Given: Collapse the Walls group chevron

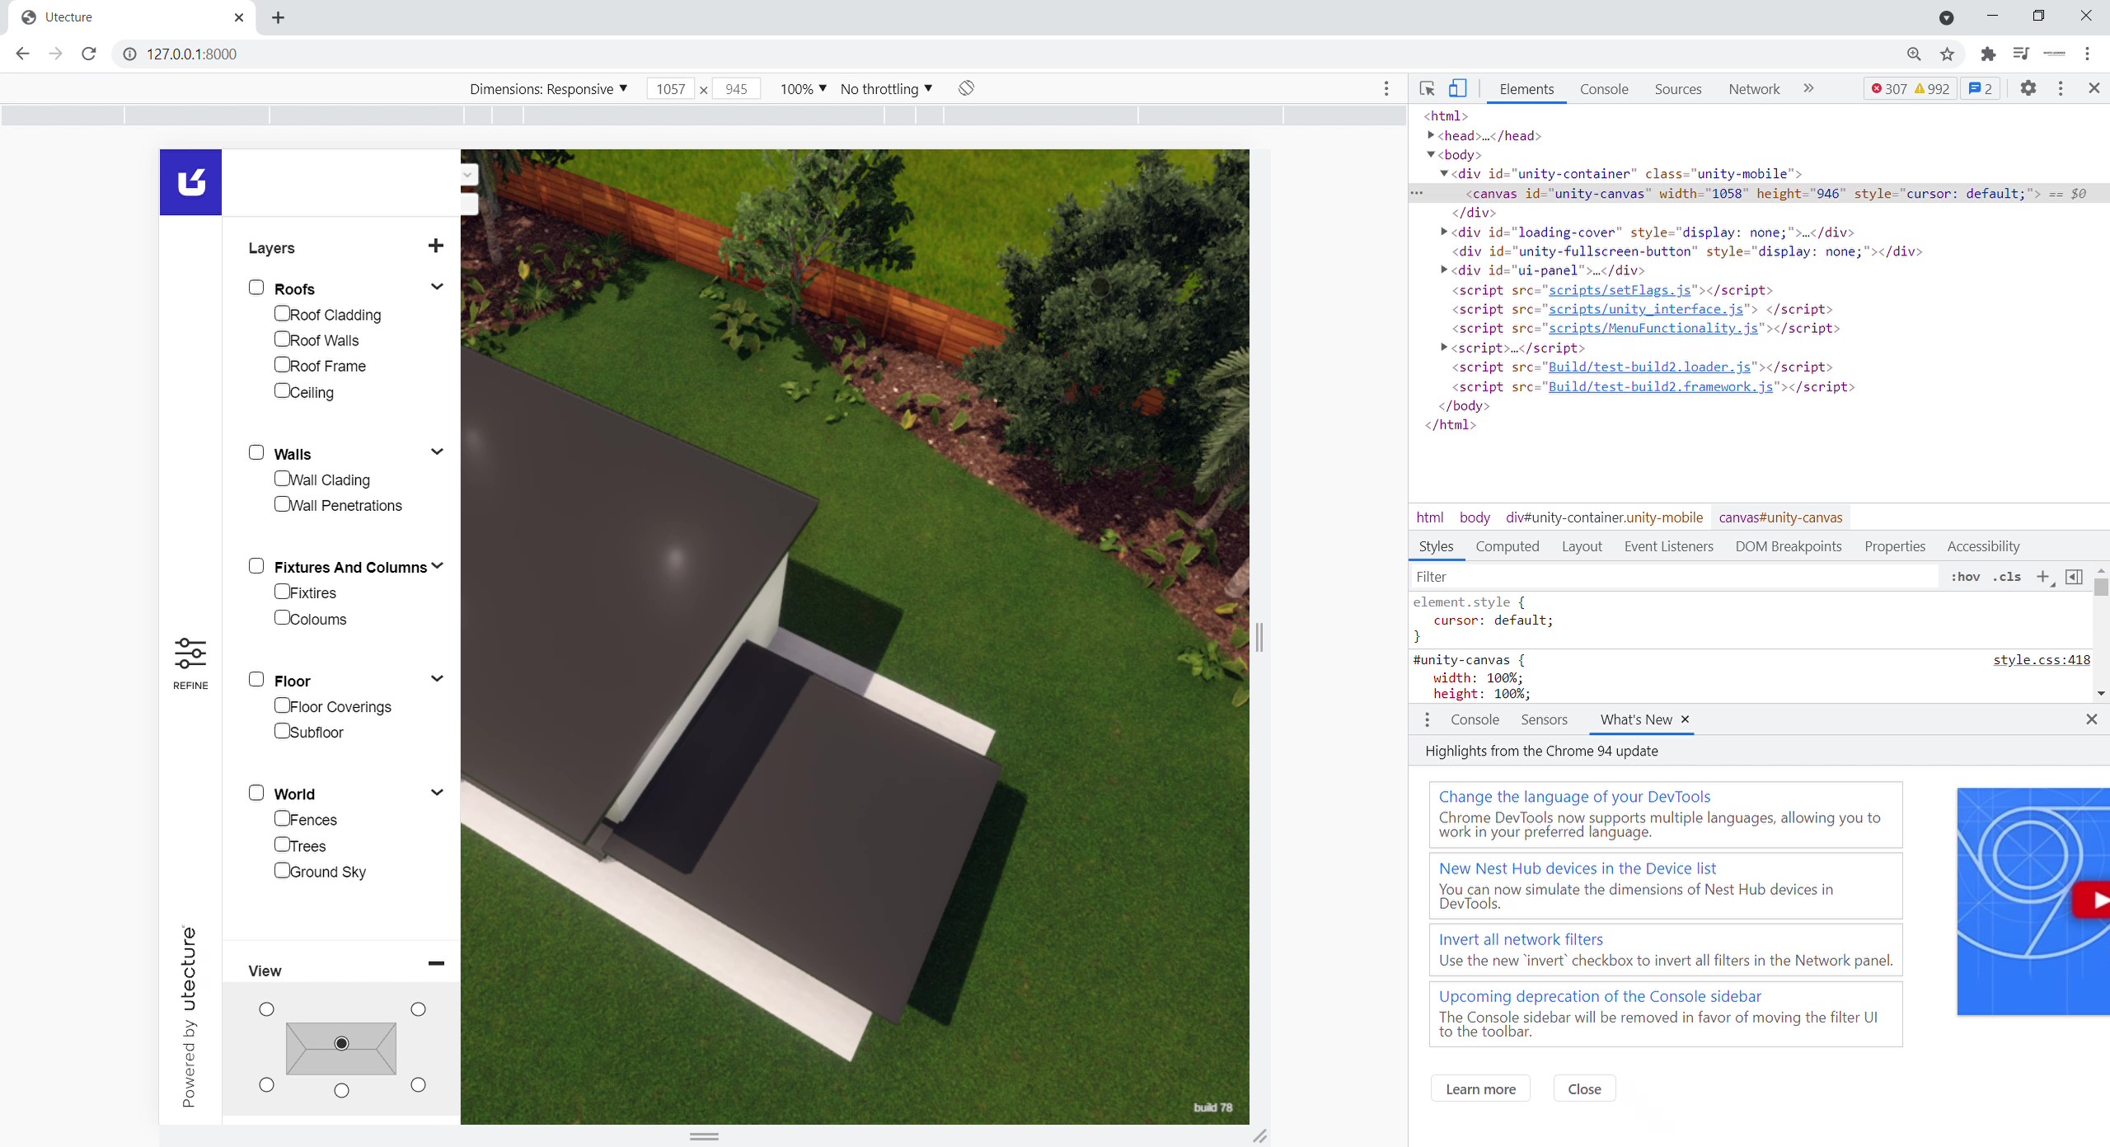Looking at the screenshot, I should (437, 452).
